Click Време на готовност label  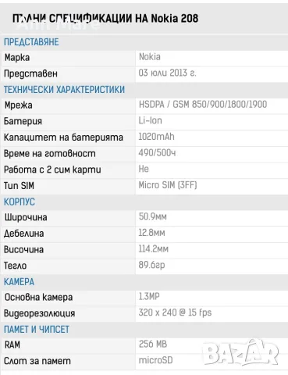click(50, 154)
